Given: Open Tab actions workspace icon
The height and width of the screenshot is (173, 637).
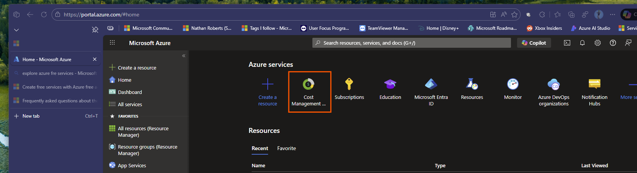Looking at the screenshot, I should [x=16, y=15].
